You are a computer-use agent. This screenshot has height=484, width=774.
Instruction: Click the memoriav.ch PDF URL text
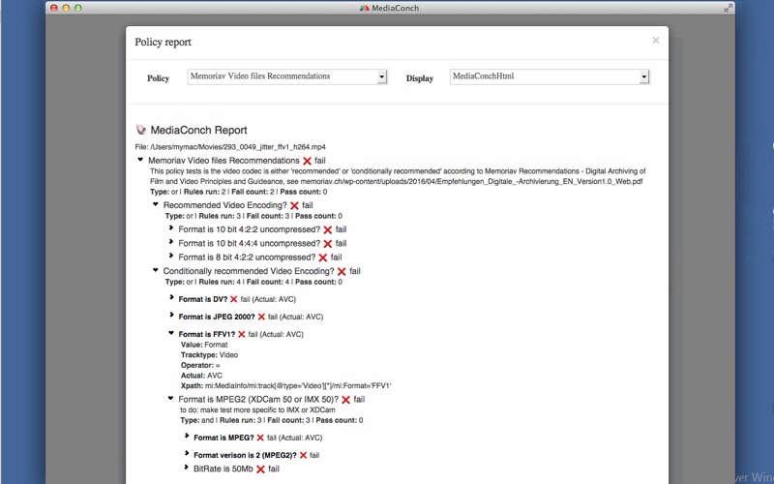(x=471, y=181)
